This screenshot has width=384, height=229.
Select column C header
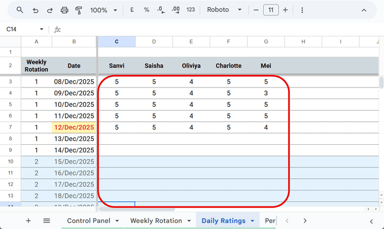116,41
